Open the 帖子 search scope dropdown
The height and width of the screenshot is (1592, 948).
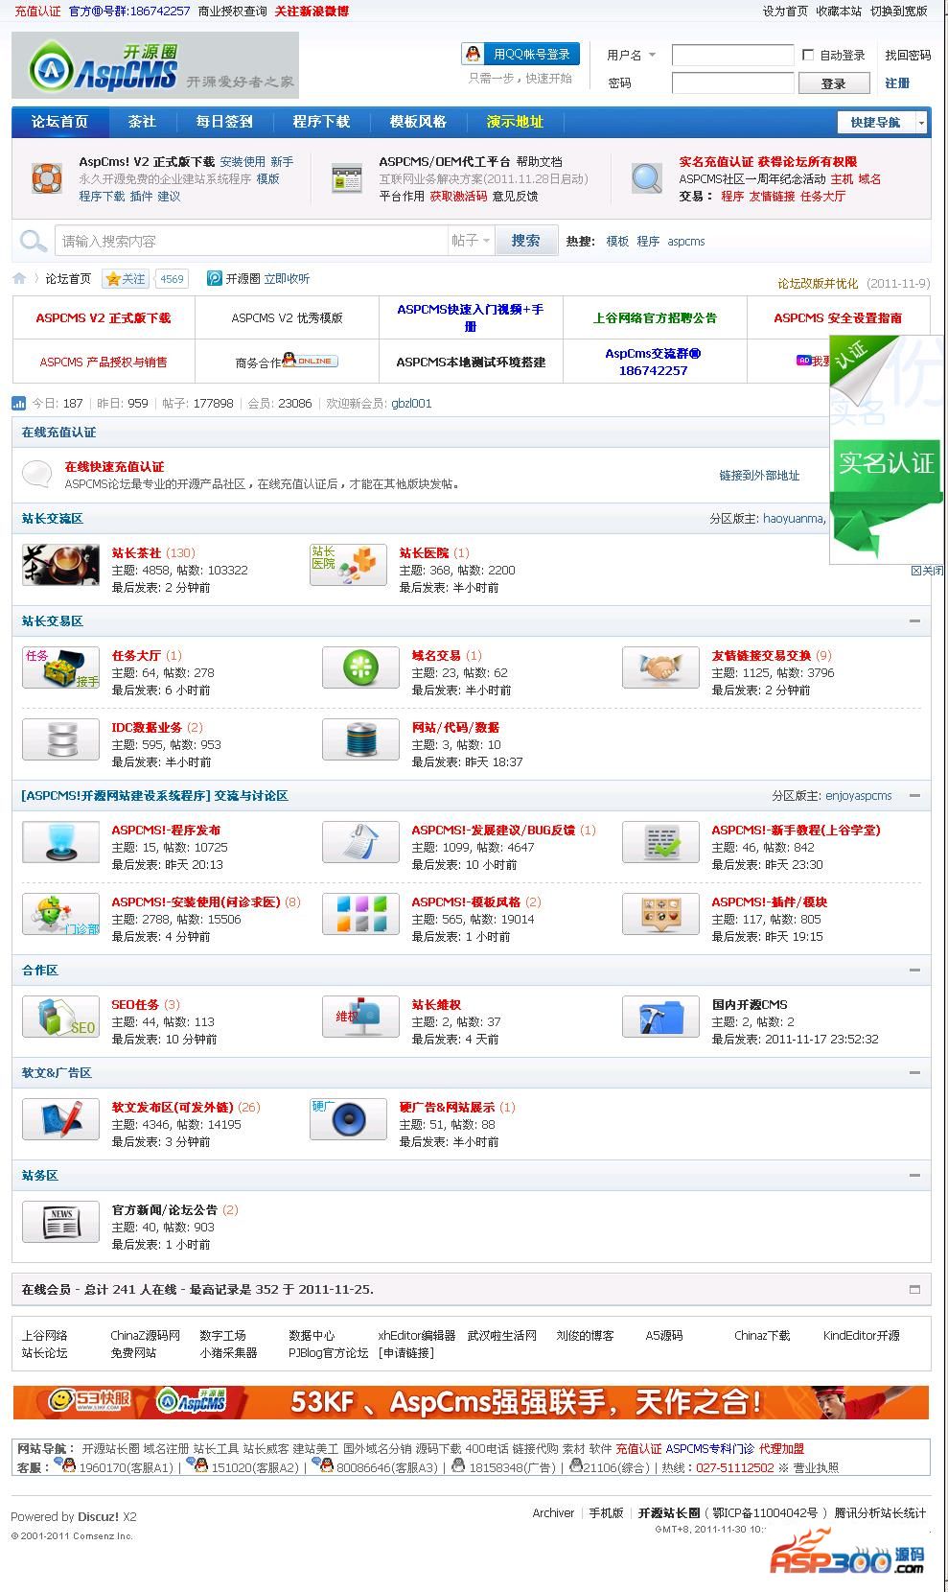[471, 241]
